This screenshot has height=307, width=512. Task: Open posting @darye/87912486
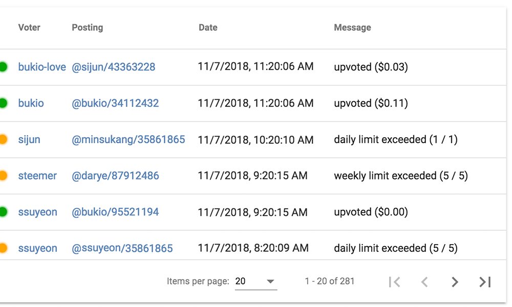click(x=115, y=176)
